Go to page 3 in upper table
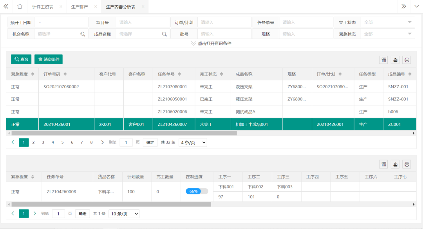This screenshot has height=229, width=423. click(x=43, y=142)
